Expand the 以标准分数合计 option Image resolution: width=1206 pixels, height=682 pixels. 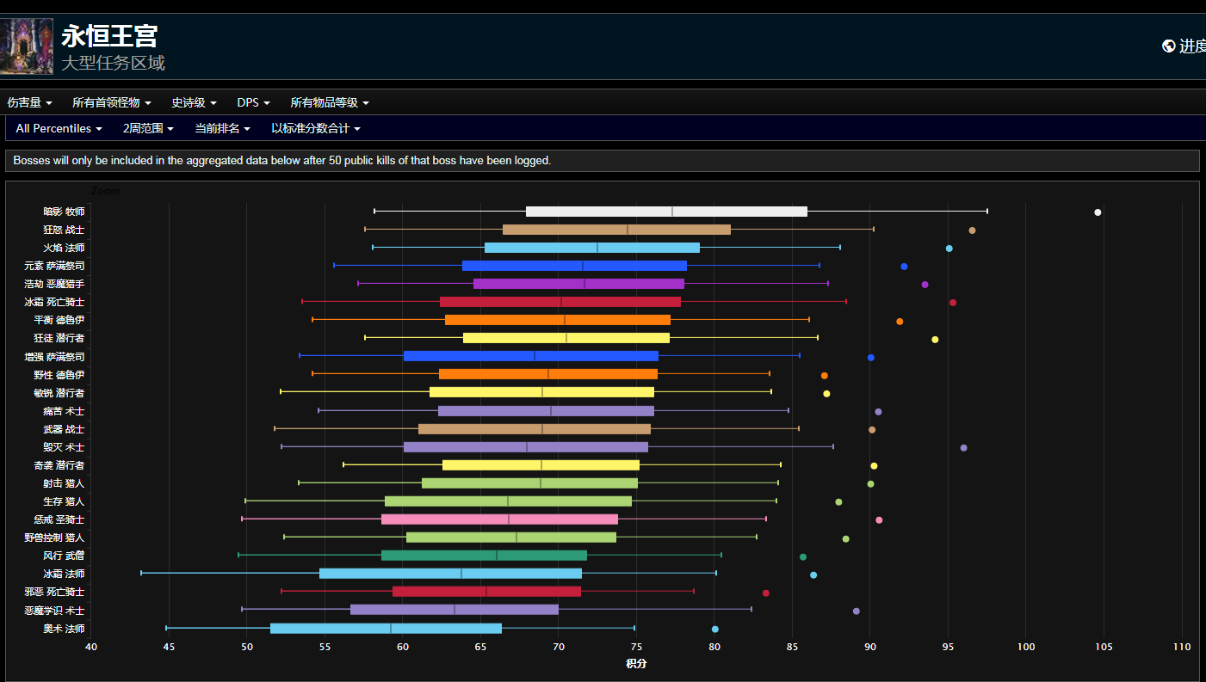click(x=315, y=128)
